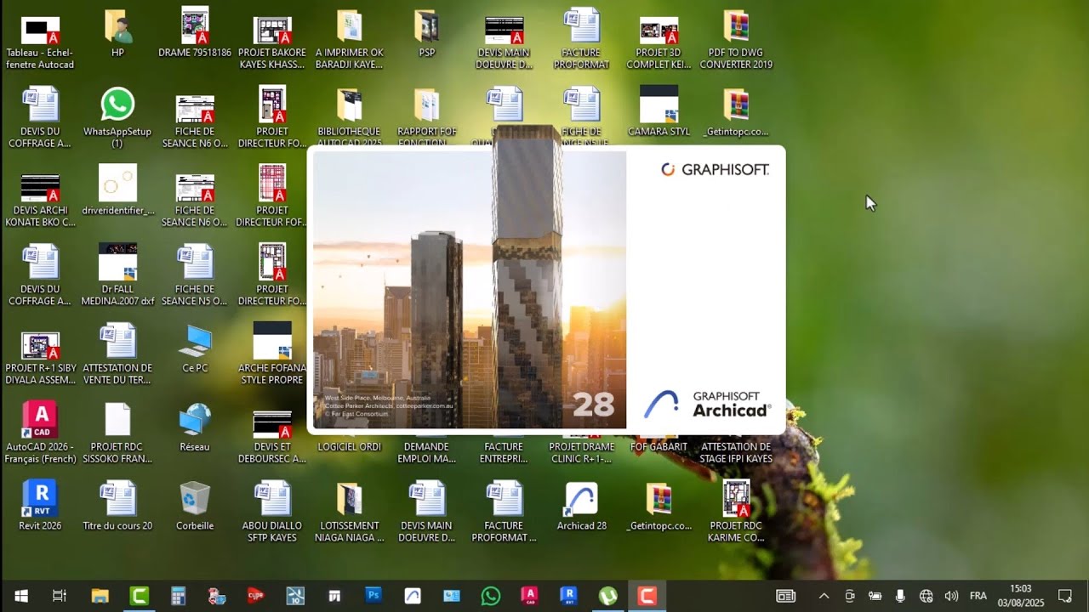Image resolution: width=1089 pixels, height=612 pixels.
Task: Open the HP user folder
Action: pyautogui.click(x=117, y=33)
